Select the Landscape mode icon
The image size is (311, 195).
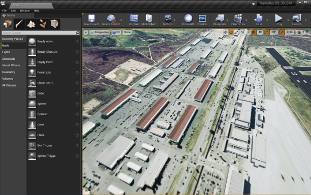(x=31, y=24)
